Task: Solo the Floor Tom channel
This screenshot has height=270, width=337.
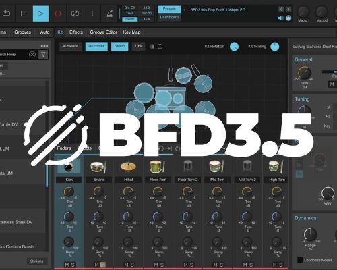Action: pyautogui.click(x=162, y=265)
